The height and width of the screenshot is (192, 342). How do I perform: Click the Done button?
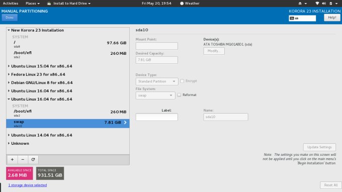(10, 18)
